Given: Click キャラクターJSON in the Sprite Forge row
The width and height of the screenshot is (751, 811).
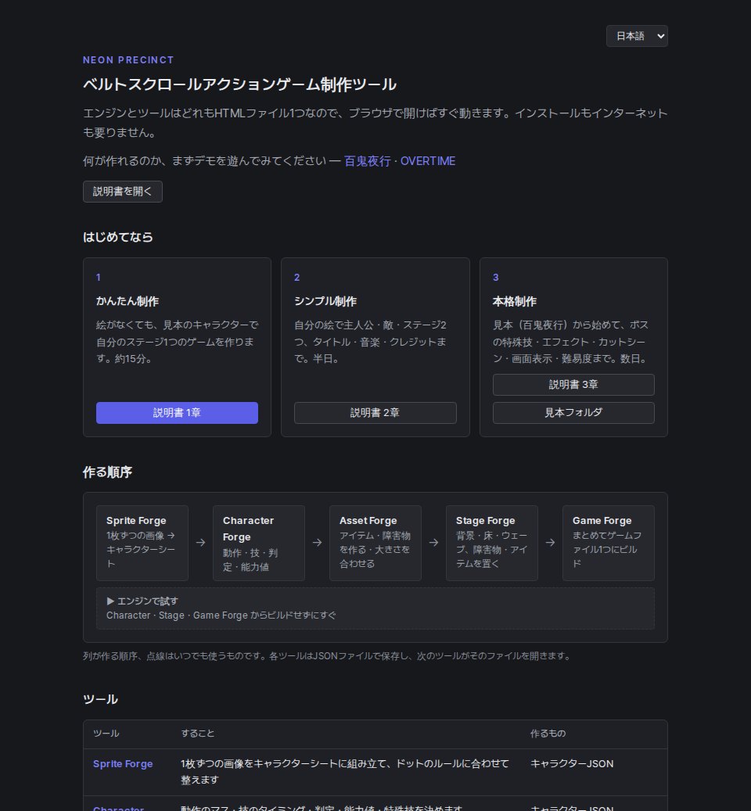Looking at the screenshot, I should coord(572,764).
